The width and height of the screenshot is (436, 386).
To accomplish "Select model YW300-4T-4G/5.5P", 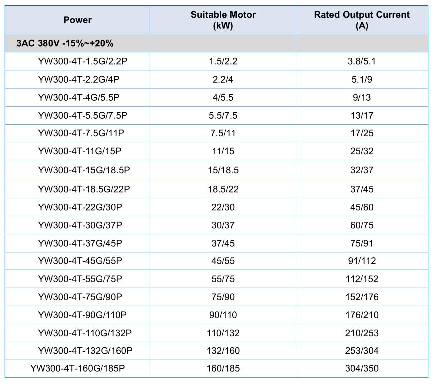I will click(79, 97).
